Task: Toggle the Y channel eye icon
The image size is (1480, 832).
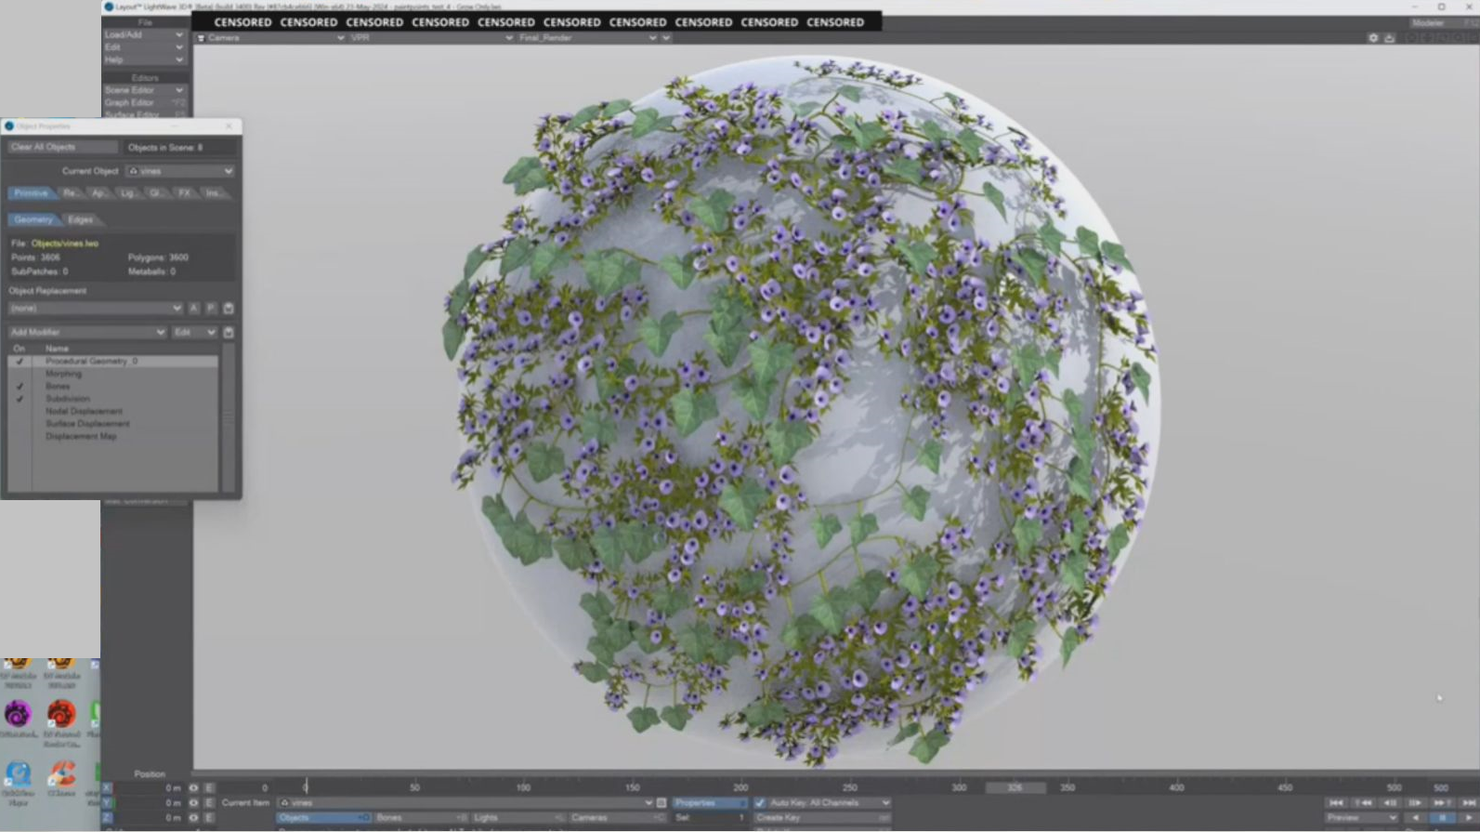Action: (x=193, y=803)
